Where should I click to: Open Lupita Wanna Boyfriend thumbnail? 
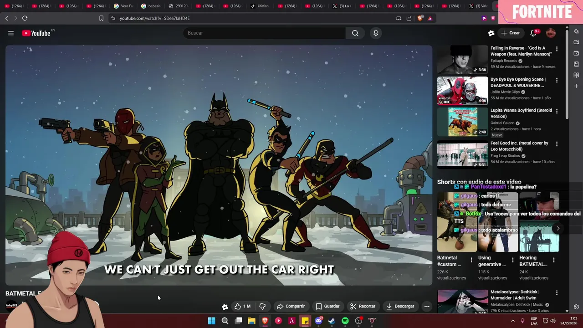click(x=462, y=122)
